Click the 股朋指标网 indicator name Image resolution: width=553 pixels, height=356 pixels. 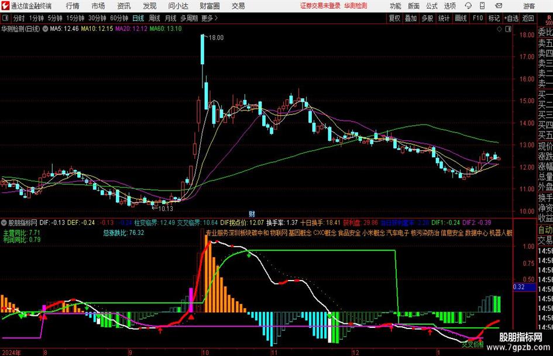click(23, 223)
